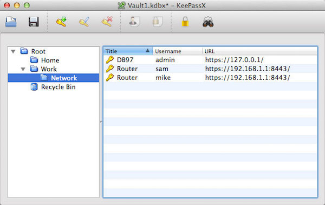
Task: Click the mike username cell
Action: click(163, 78)
